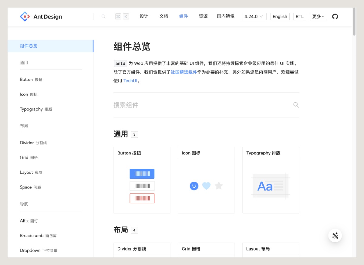Select 组件总览 in sidebar
The image size is (364, 265).
point(50,46)
